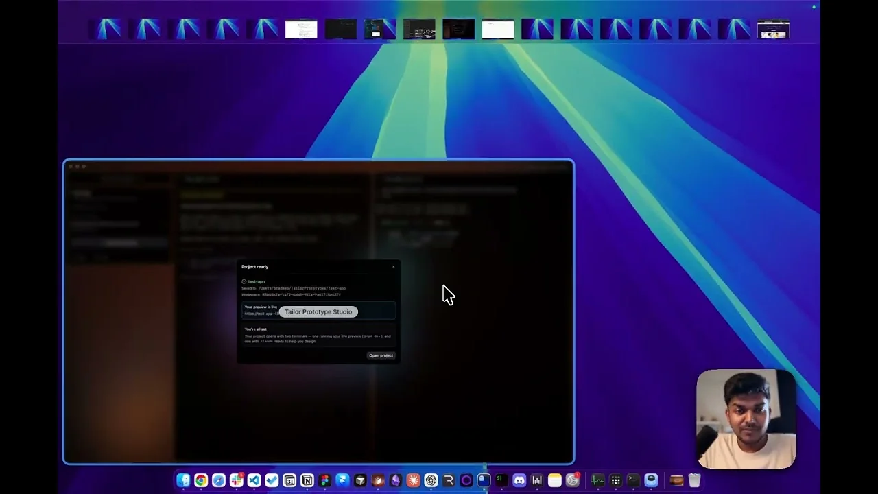The image size is (878, 494).
Task: Click the "Your preview is live" heading
Action: pyautogui.click(x=261, y=307)
